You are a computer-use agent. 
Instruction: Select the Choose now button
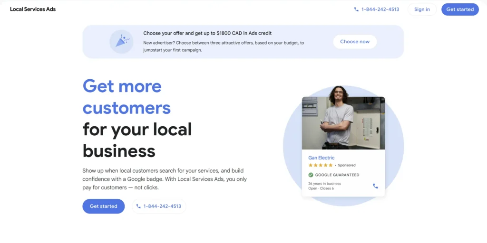tap(355, 42)
